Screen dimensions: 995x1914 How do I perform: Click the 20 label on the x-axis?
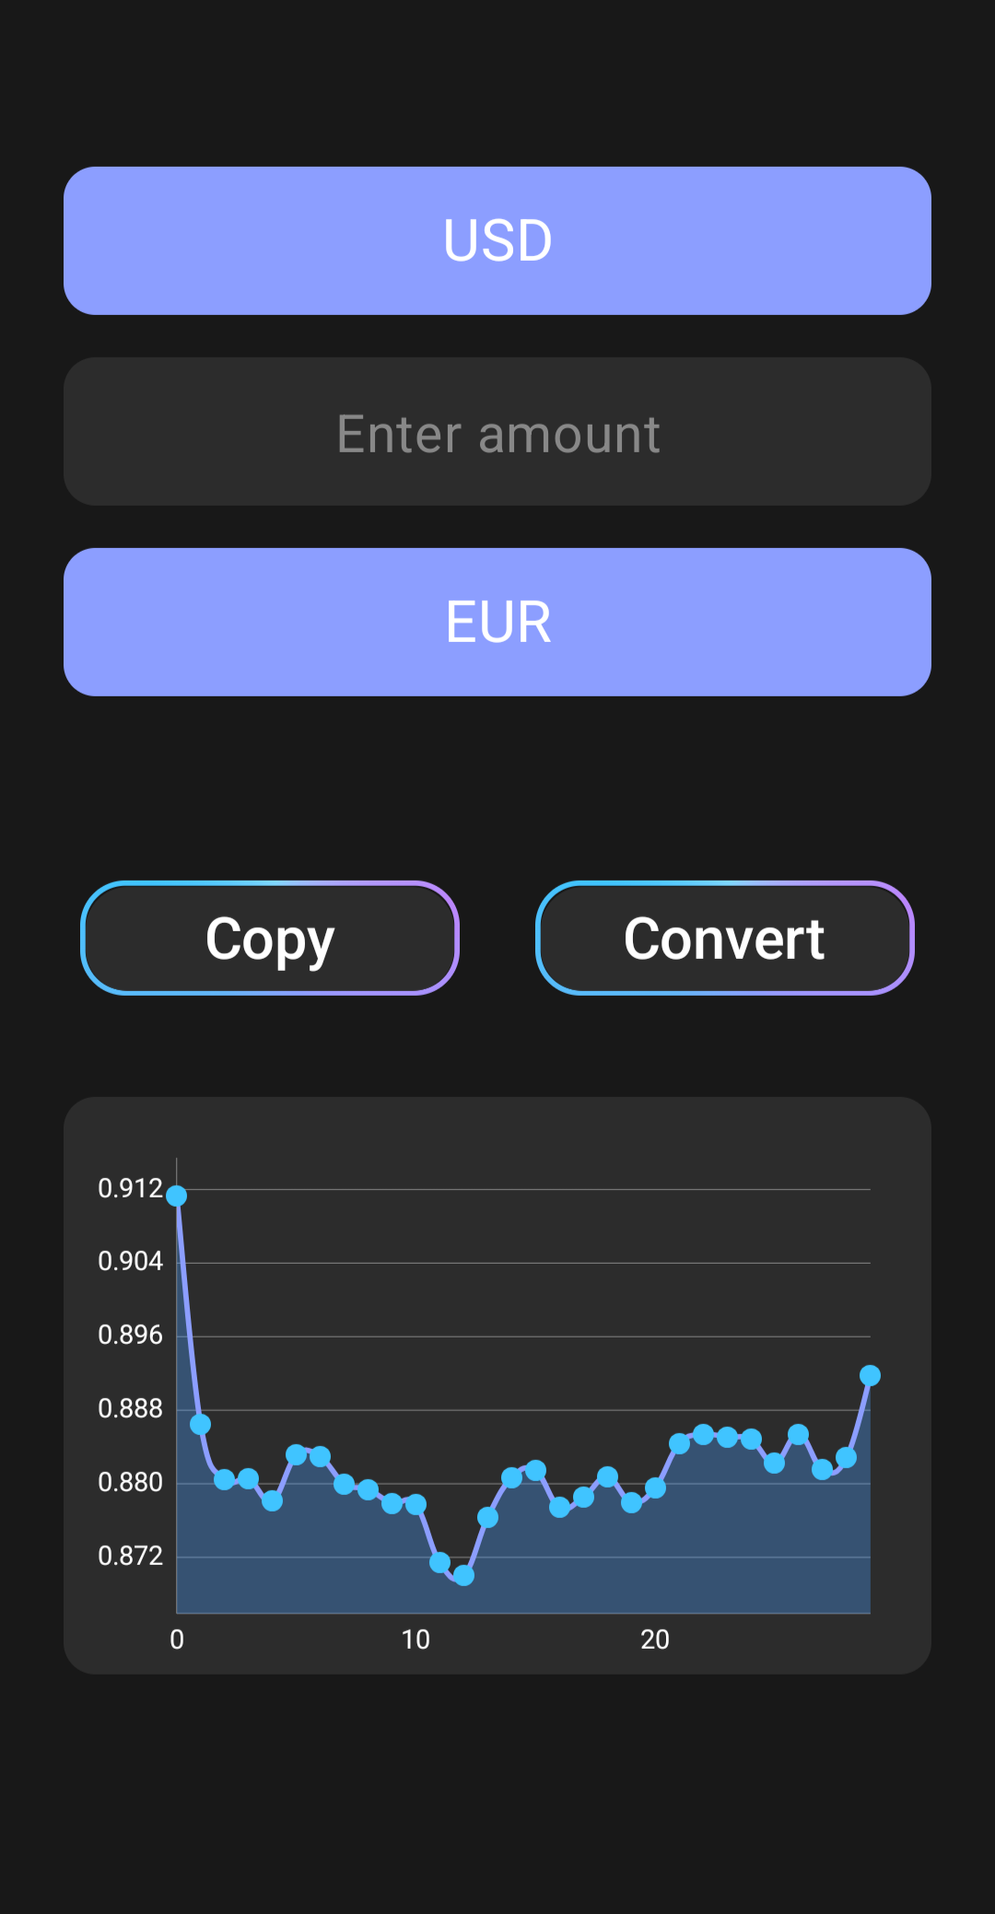655,1640
